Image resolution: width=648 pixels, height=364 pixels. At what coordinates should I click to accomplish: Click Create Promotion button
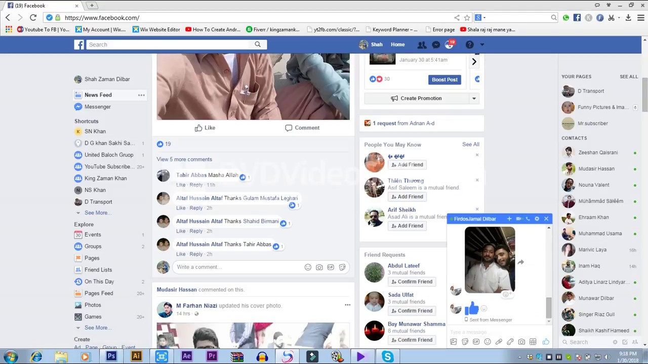pyautogui.click(x=416, y=99)
